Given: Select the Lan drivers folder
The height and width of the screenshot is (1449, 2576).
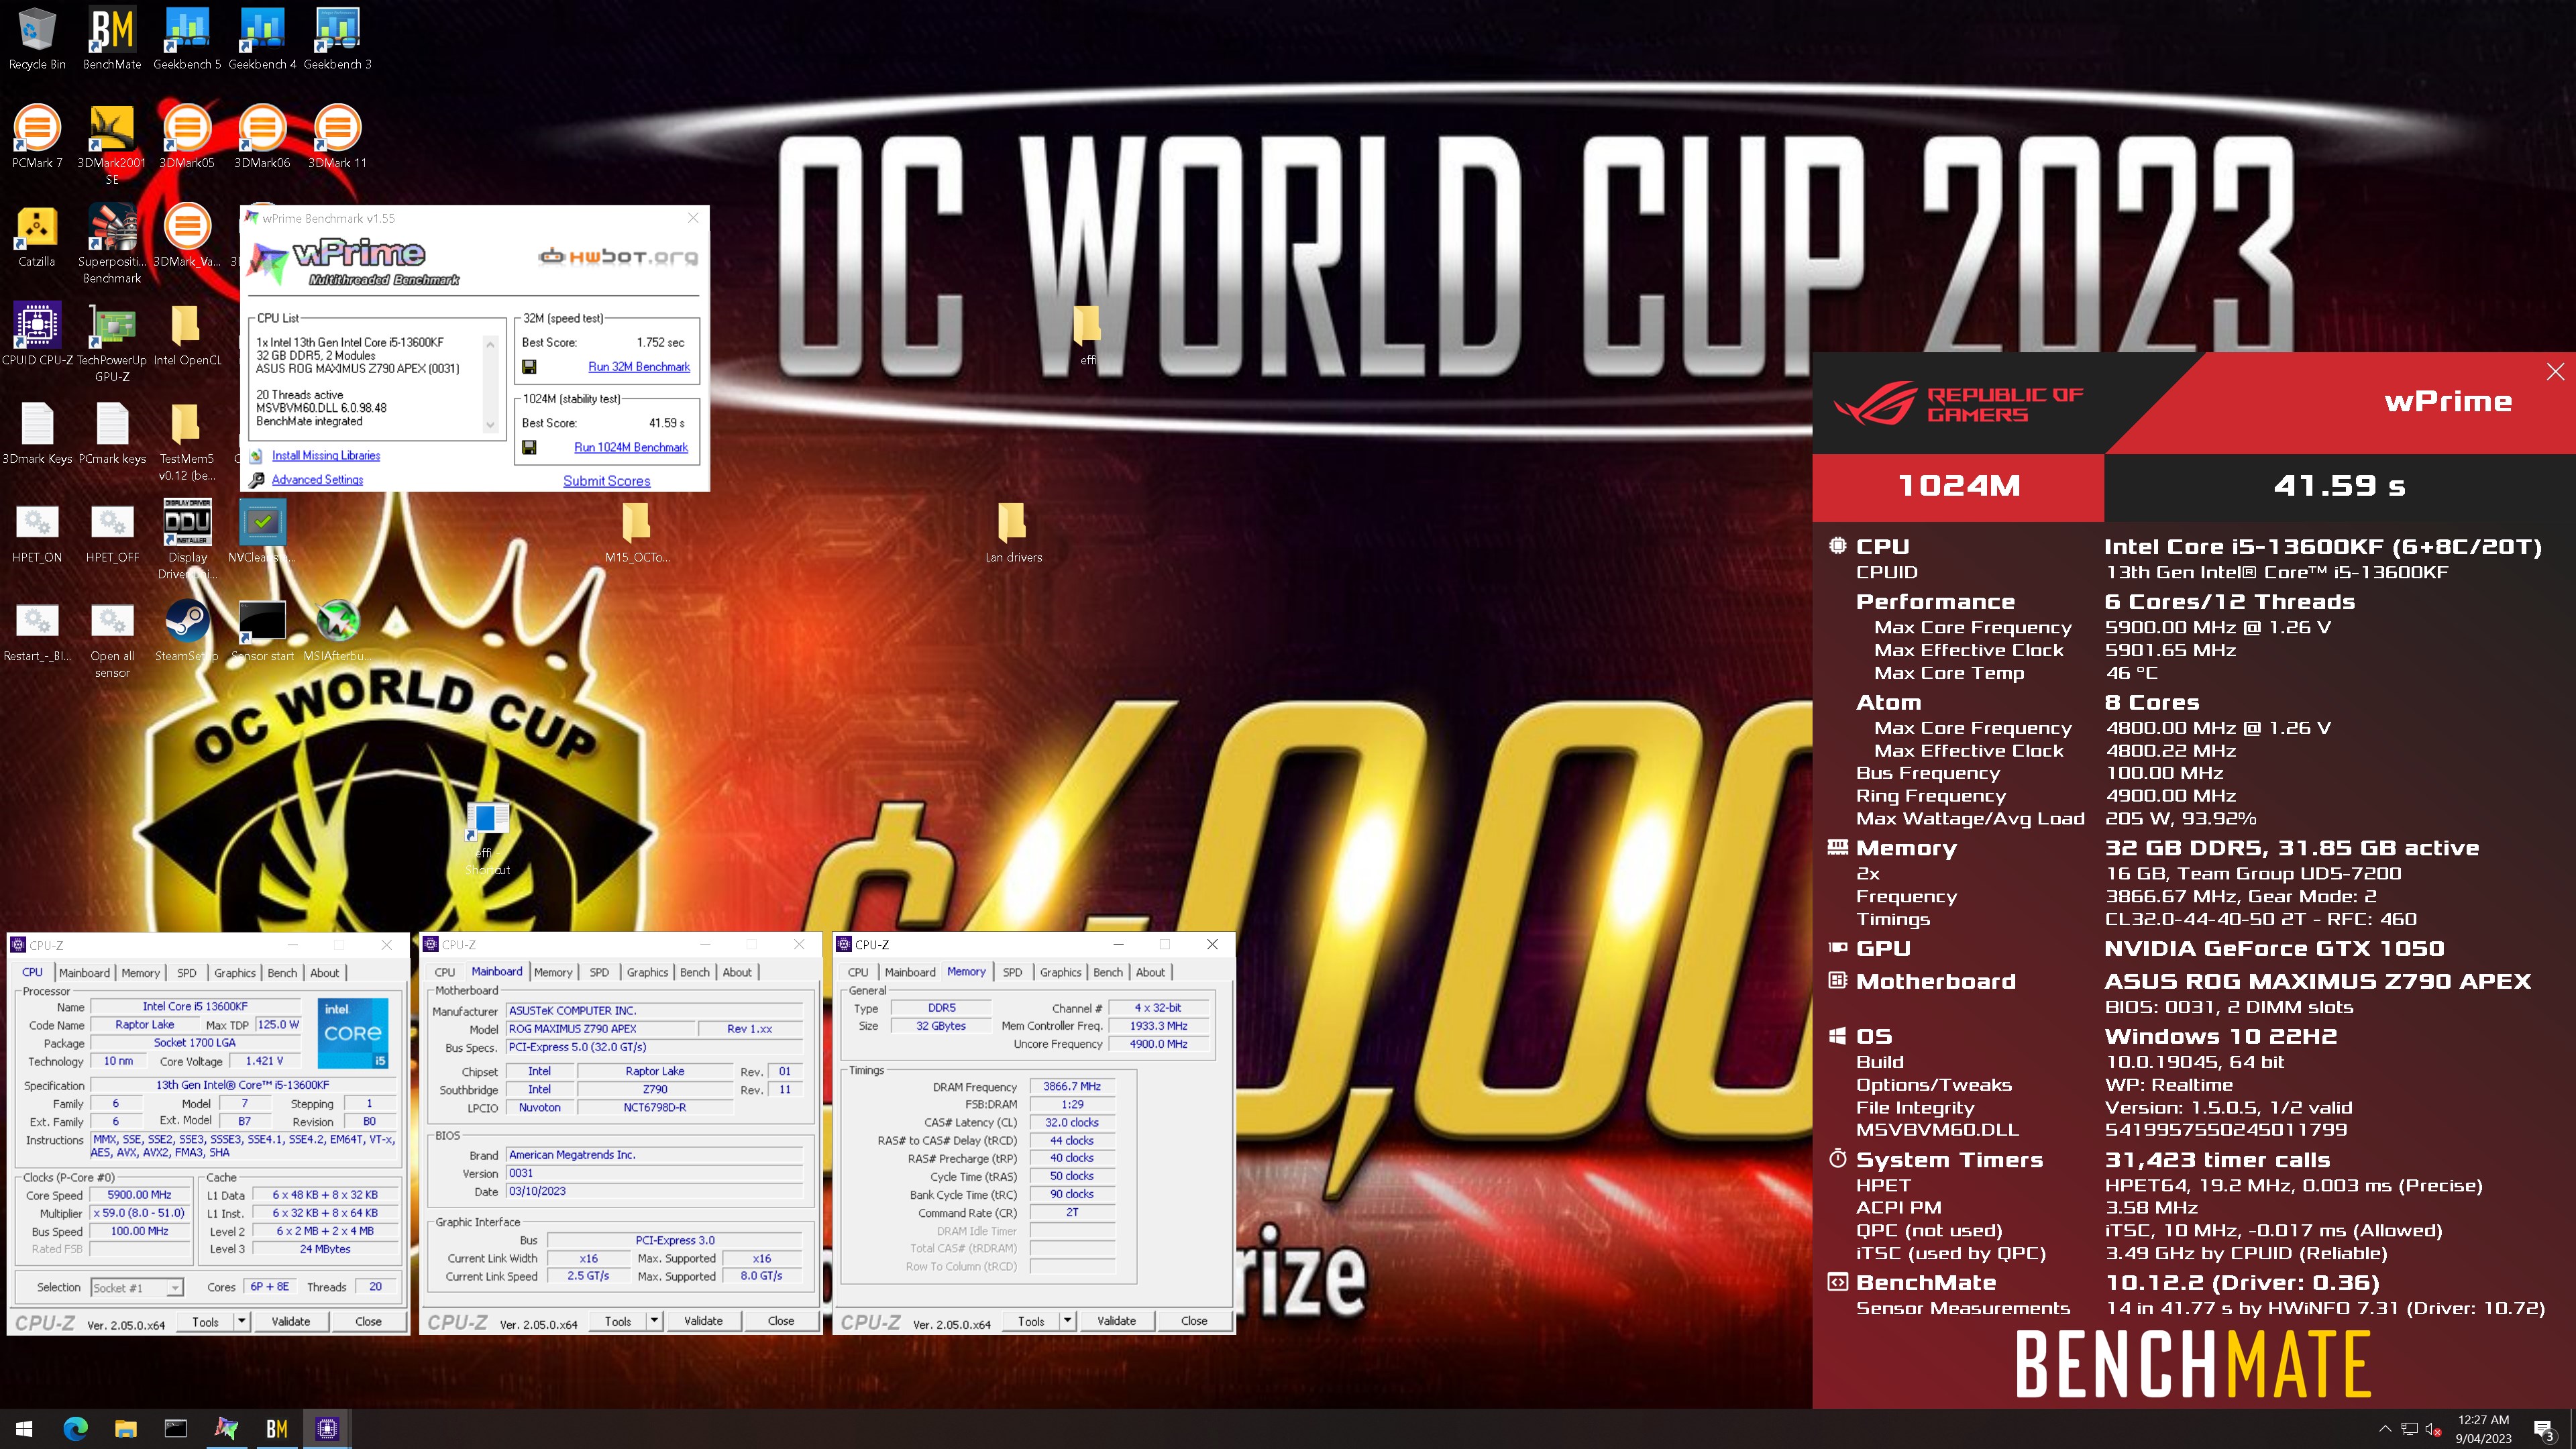Looking at the screenshot, I should [1012, 531].
